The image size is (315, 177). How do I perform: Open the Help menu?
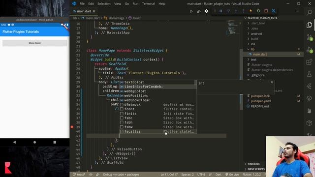coord(162,3)
